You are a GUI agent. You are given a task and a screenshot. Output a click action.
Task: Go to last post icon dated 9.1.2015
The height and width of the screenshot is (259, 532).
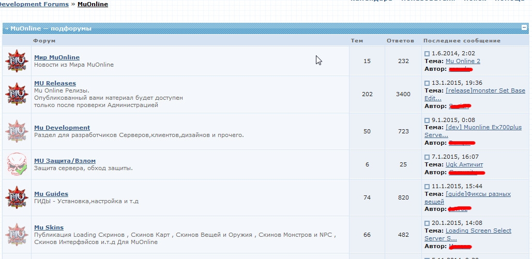(x=427, y=120)
